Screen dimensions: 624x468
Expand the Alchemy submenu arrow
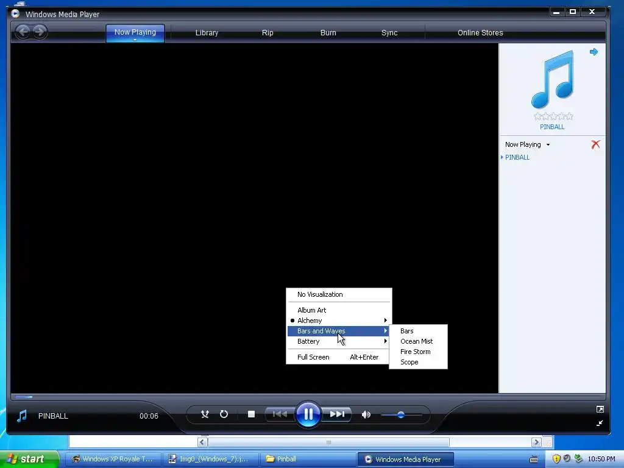pyautogui.click(x=385, y=321)
